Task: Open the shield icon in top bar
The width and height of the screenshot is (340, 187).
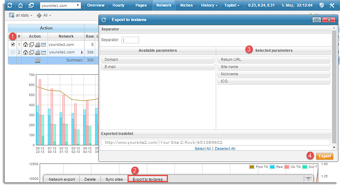Action: pyautogui.click(x=321, y=5)
